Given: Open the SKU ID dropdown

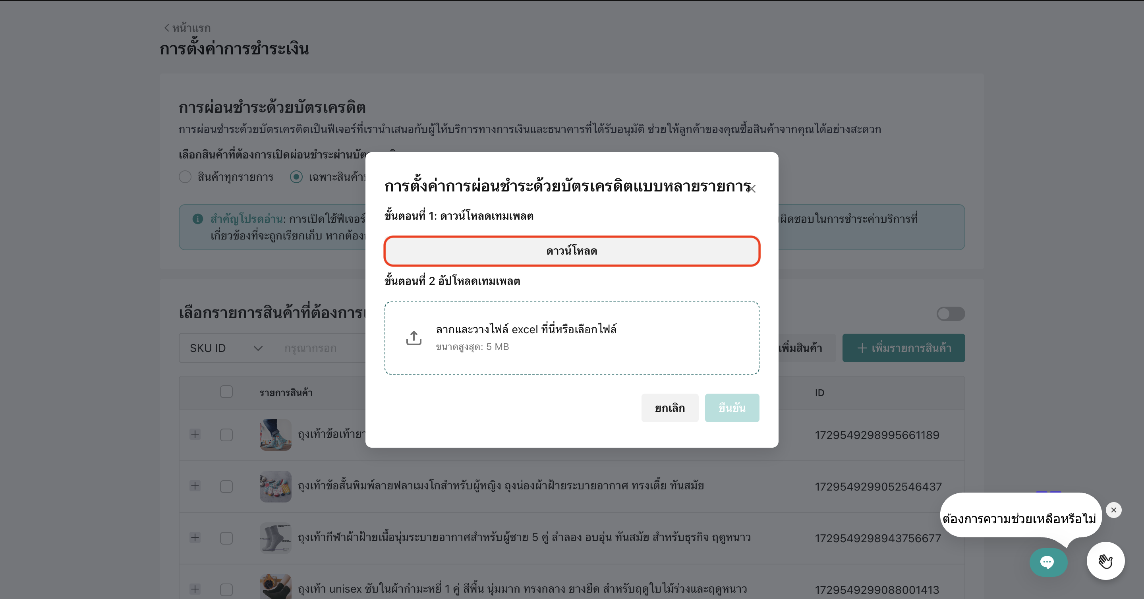Looking at the screenshot, I should pos(226,348).
